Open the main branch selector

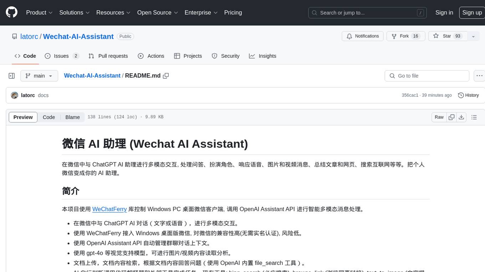[x=39, y=76]
